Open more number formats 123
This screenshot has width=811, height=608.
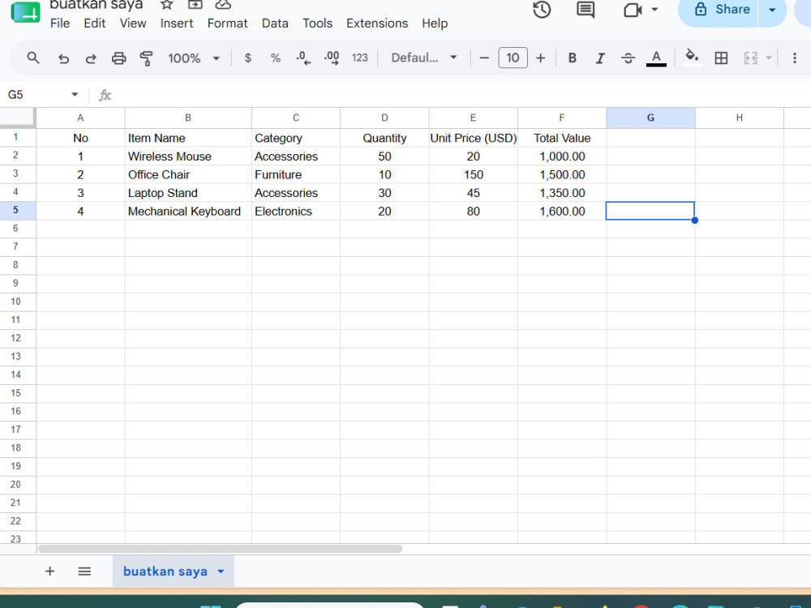(x=360, y=58)
